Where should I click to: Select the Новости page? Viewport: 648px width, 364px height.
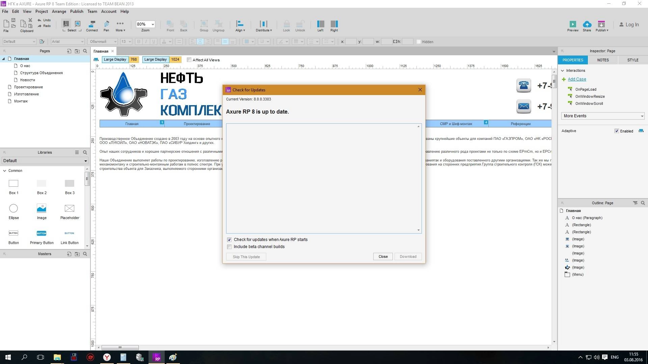coord(27,80)
